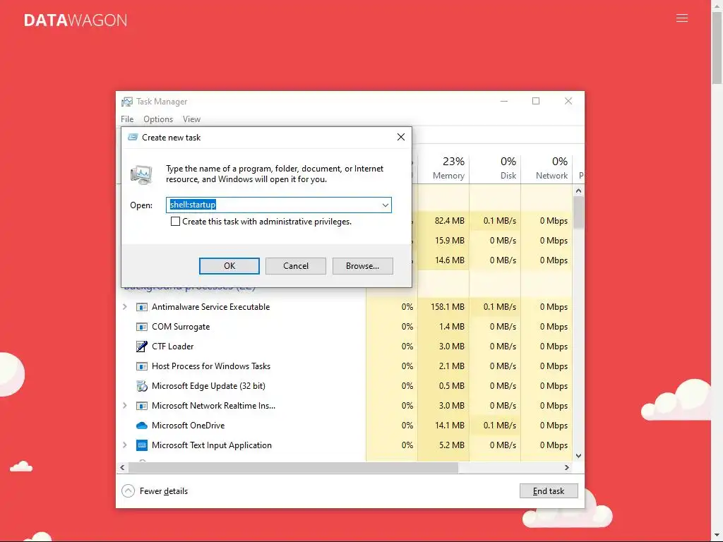Click the Browse... button
The height and width of the screenshot is (542, 723).
pyautogui.click(x=362, y=266)
